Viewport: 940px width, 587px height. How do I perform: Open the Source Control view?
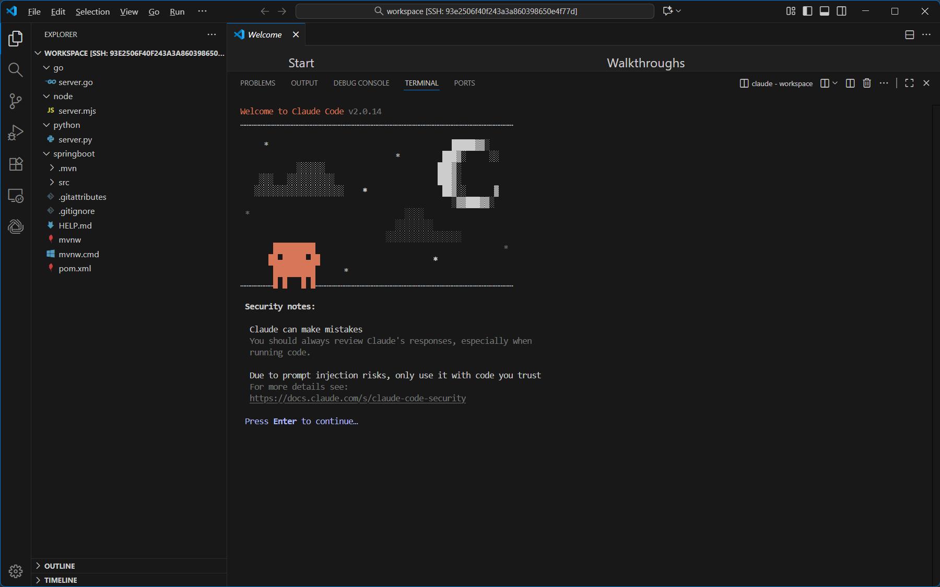(x=16, y=101)
